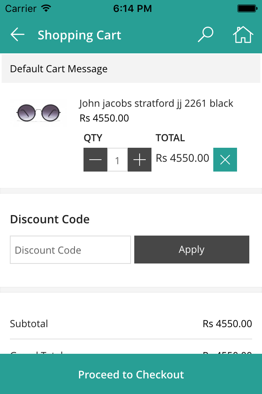Tap the back arrow in header

tap(18, 35)
